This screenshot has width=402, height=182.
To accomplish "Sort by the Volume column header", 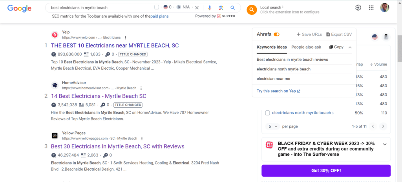I will (x=378, y=65).
